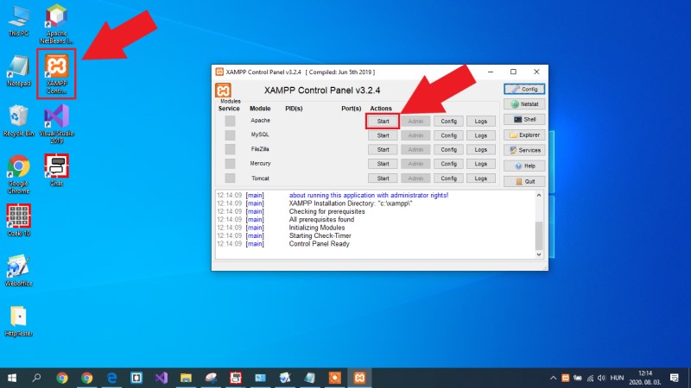Open Config for the MySQL module
This screenshot has width=691, height=388.
pyautogui.click(x=448, y=135)
